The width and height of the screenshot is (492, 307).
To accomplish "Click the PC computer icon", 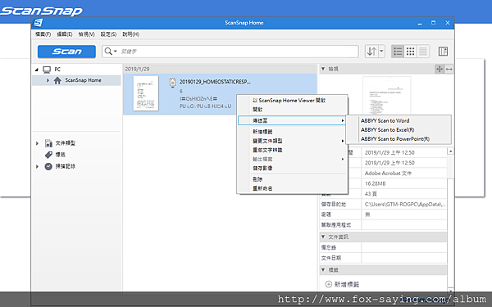I will click(47, 70).
